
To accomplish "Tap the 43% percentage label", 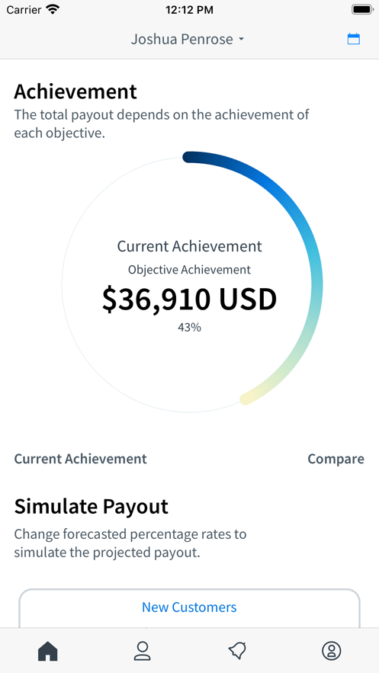I will point(189,328).
